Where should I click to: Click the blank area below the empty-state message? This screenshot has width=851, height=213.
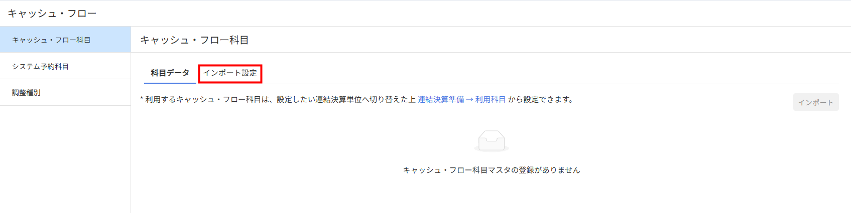tap(492, 195)
